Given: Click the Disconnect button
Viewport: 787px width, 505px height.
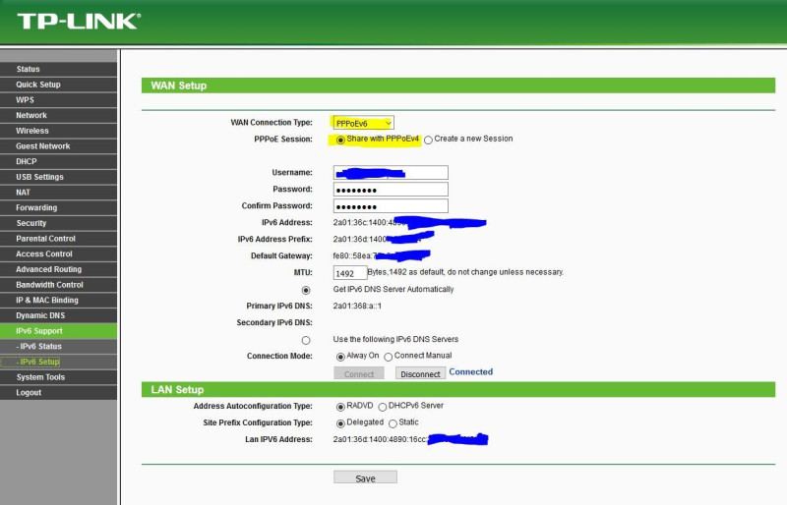Looking at the screenshot, I should (420, 373).
